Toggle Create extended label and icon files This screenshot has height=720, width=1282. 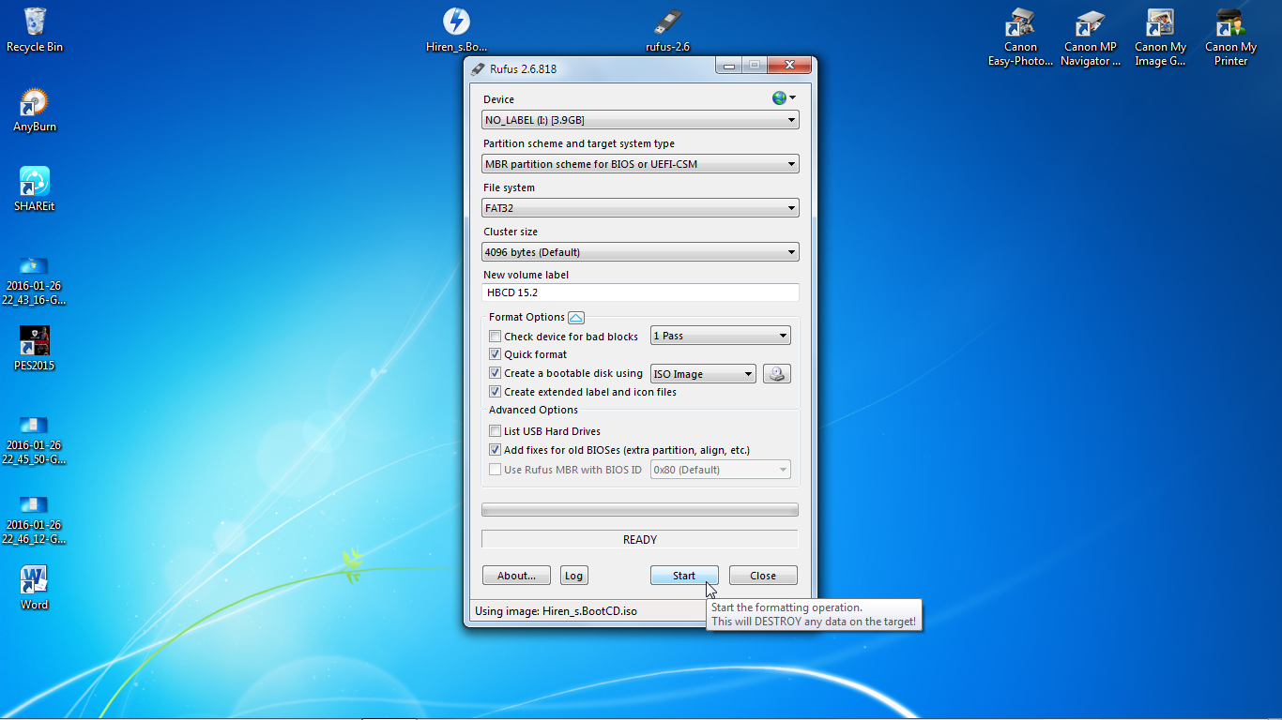(x=496, y=392)
